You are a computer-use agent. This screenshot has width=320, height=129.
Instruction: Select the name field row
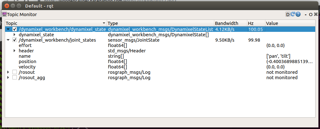(160, 56)
